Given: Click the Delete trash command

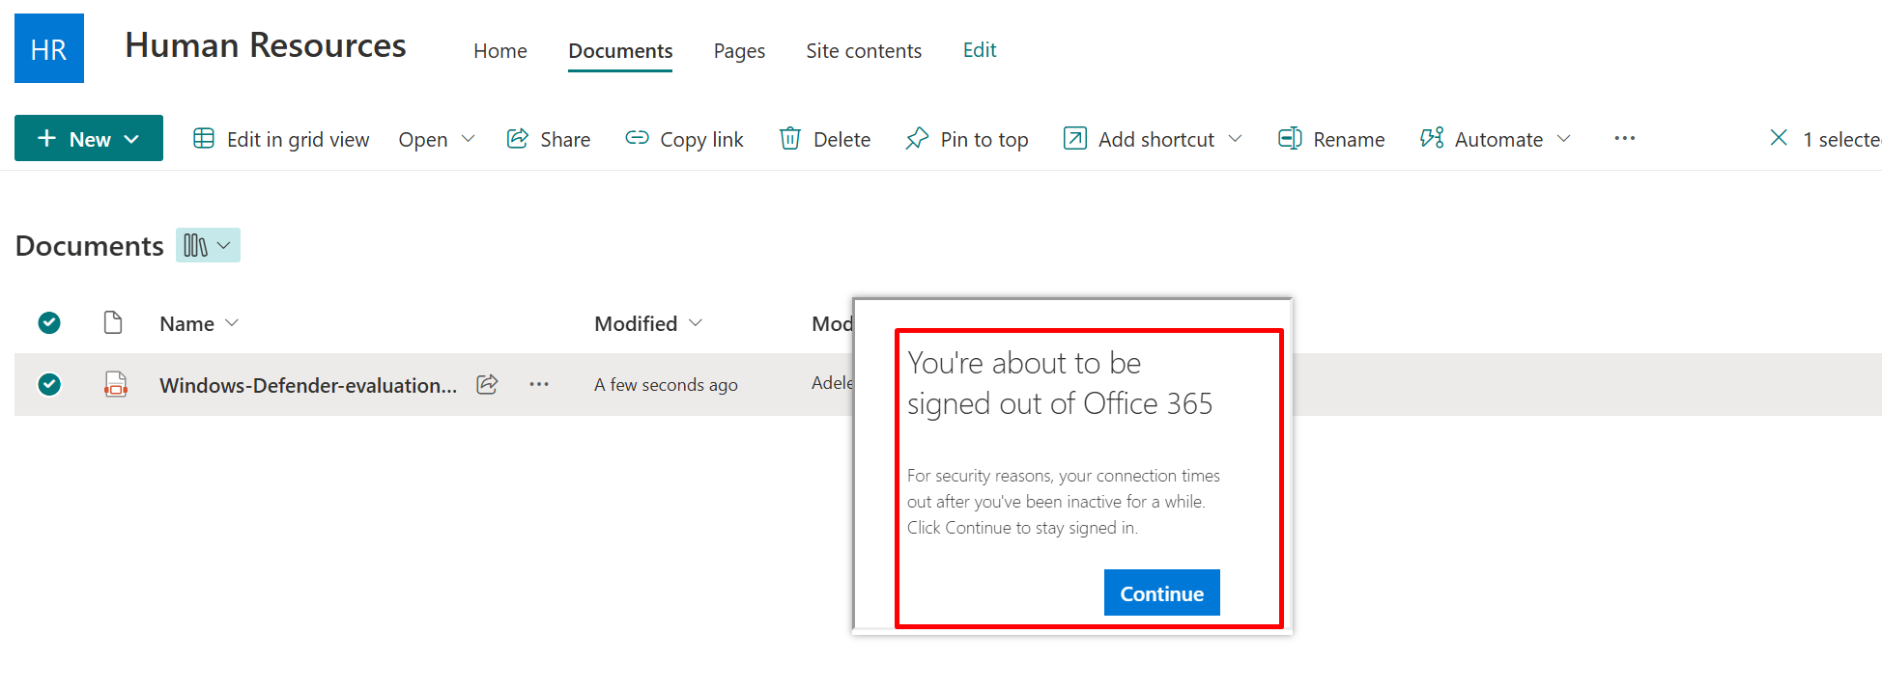Looking at the screenshot, I should [x=825, y=139].
